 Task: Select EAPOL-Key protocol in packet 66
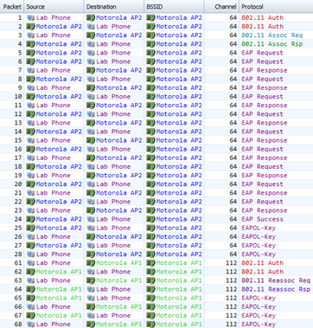[x=259, y=306]
